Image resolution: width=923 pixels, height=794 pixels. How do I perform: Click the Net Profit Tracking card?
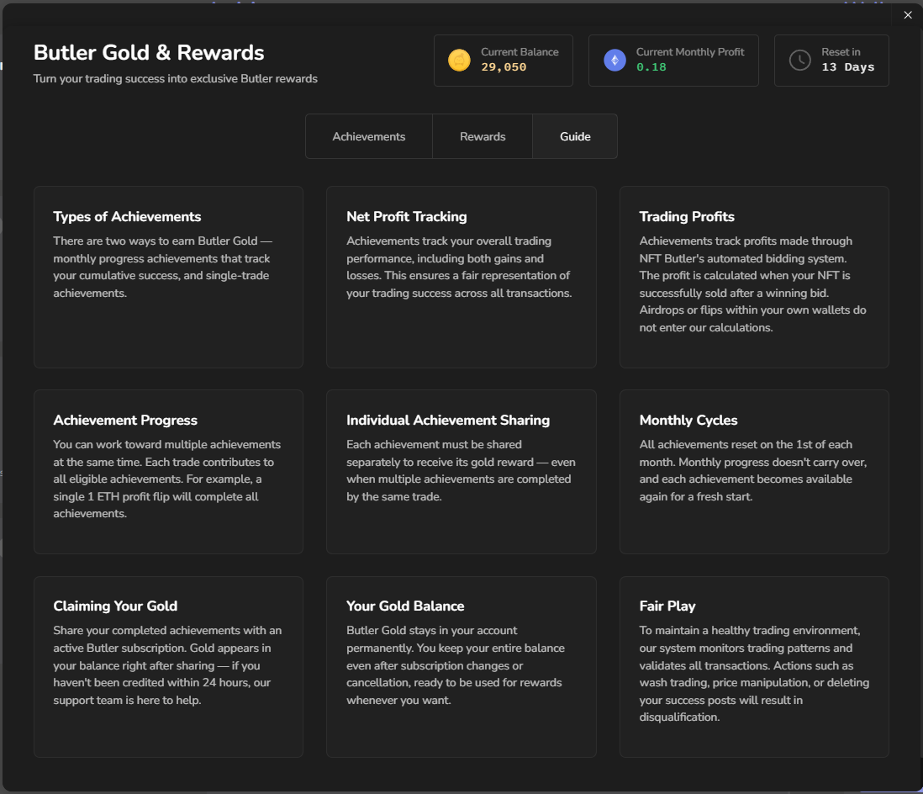click(461, 277)
